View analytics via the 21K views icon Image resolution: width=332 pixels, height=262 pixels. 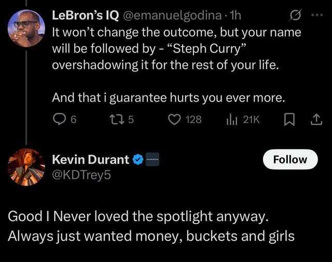(x=231, y=120)
